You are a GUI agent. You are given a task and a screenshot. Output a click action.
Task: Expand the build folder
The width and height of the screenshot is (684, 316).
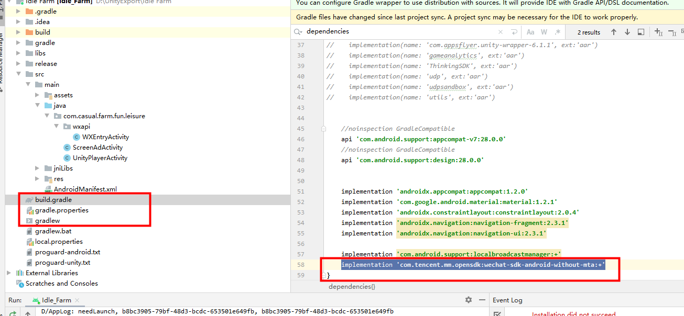coord(18,32)
